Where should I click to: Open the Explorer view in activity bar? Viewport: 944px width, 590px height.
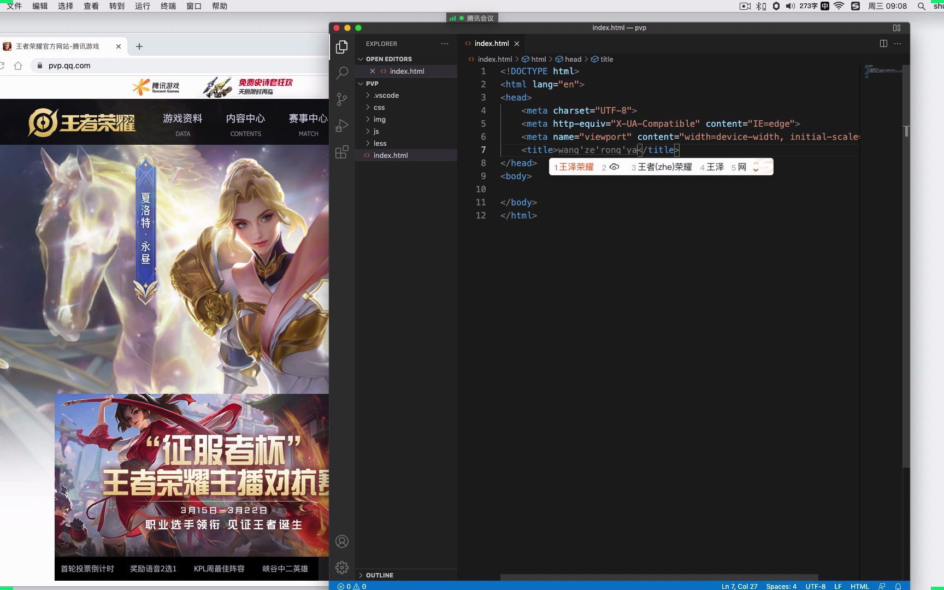342,47
